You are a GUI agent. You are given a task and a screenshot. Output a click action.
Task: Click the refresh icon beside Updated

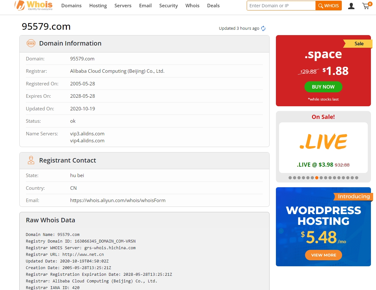point(263,28)
